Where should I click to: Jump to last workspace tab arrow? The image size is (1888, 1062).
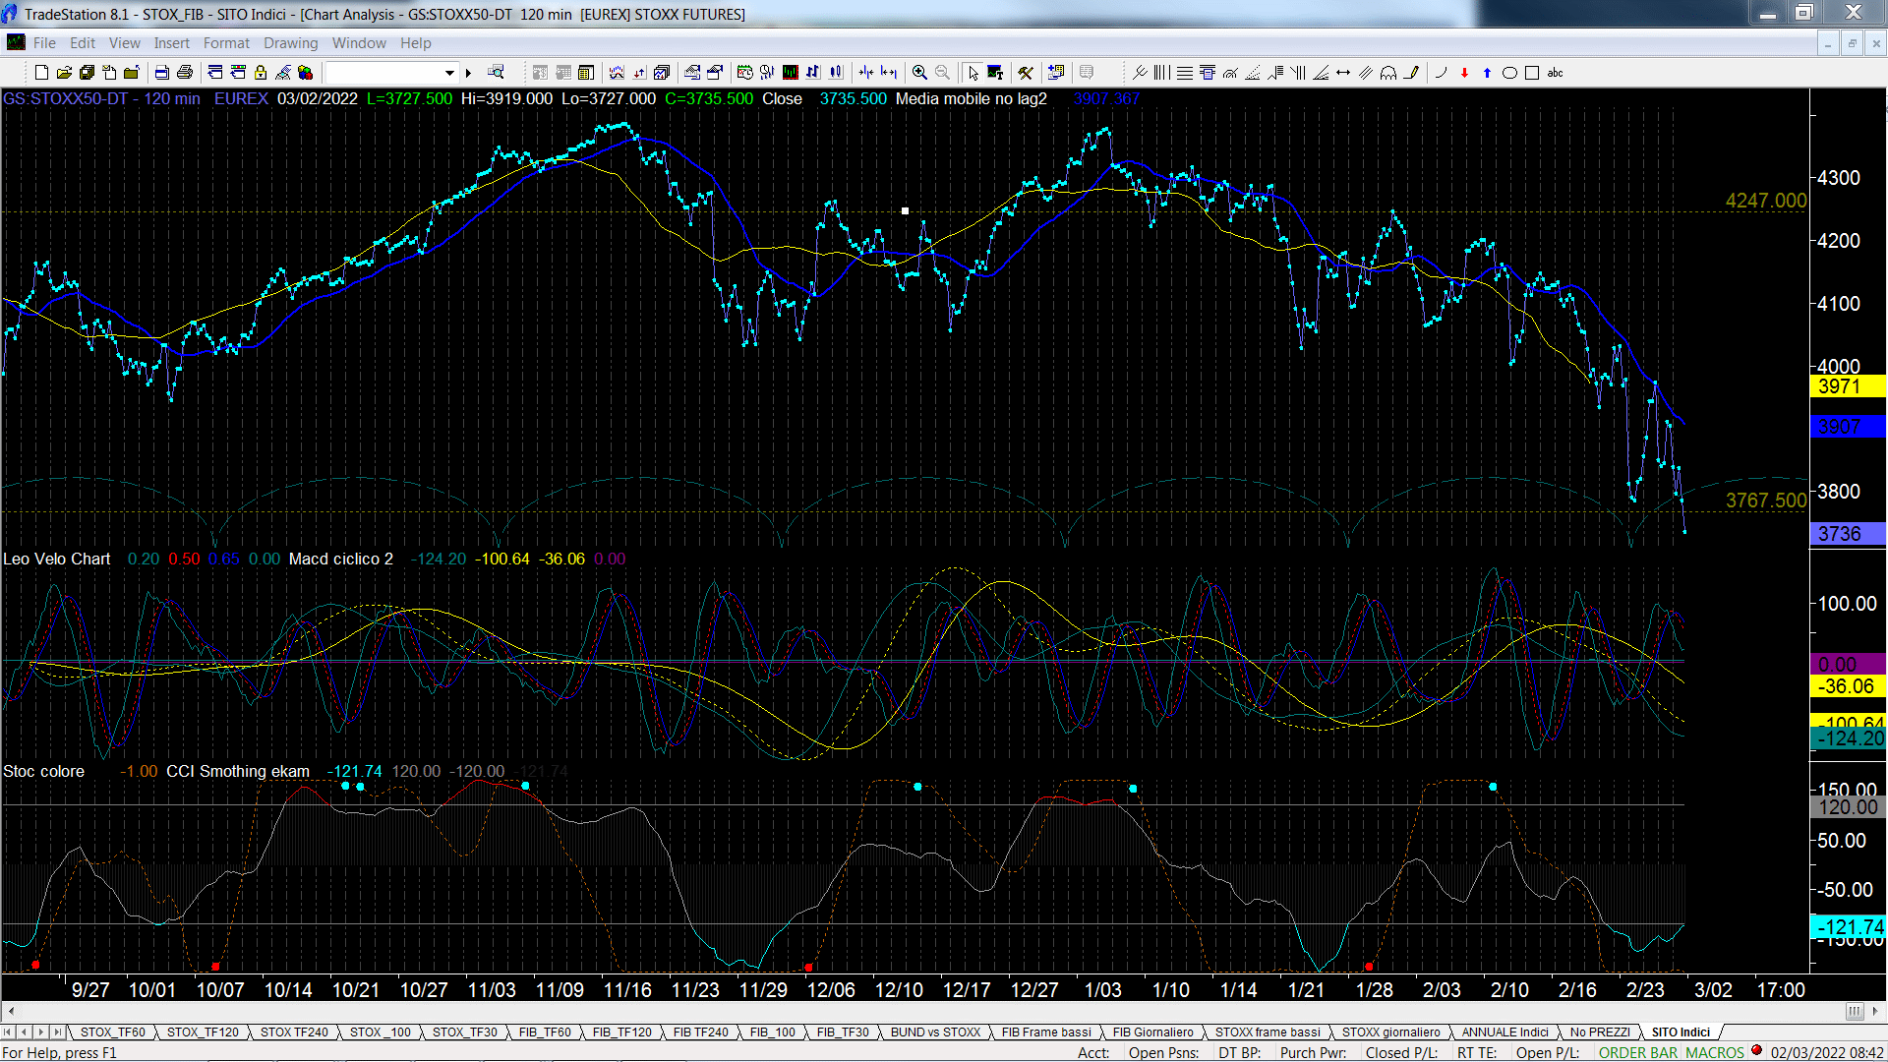tap(57, 1032)
